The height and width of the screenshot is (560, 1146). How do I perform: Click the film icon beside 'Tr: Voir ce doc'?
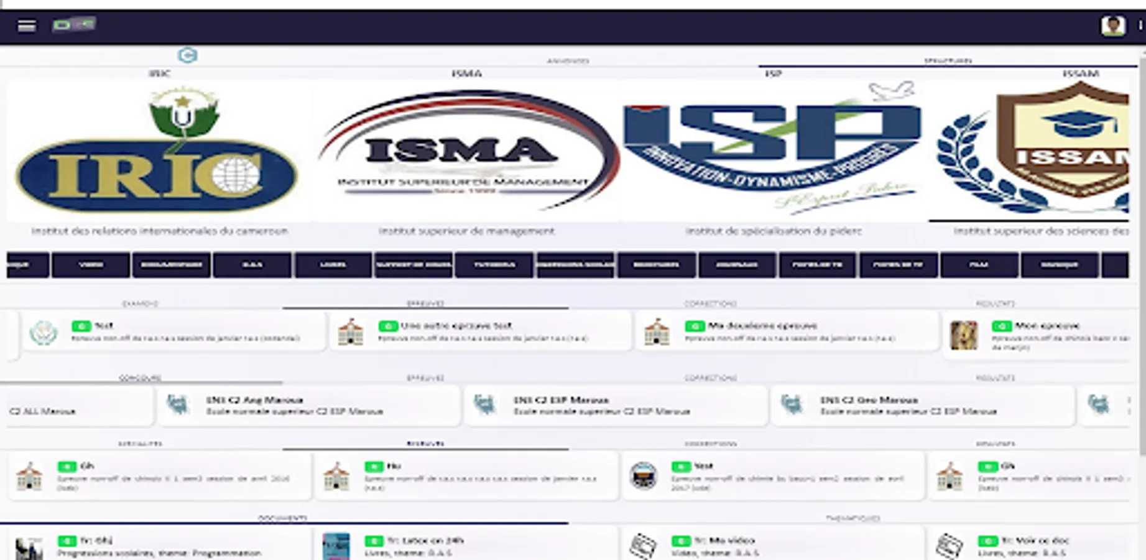(x=950, y=546)
